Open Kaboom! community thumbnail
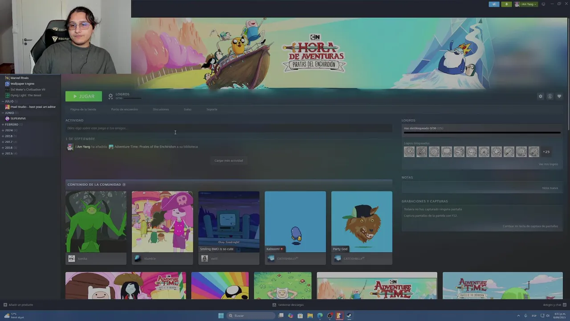The height and width of the screenshot is (321, 570). (295, 222)
